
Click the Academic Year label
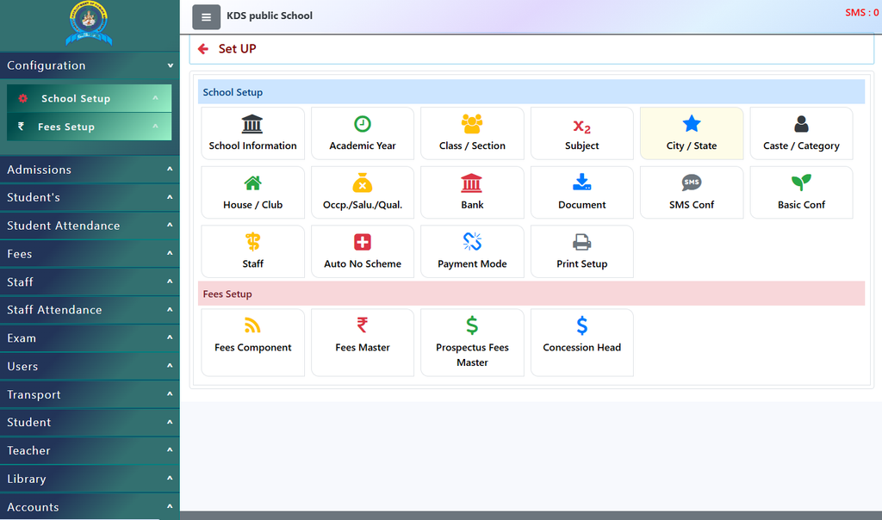pos(363,145)
